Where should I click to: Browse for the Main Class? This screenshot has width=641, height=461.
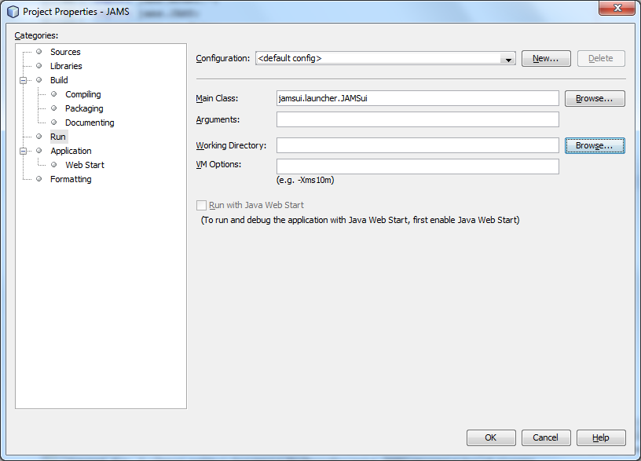(594, 99)
